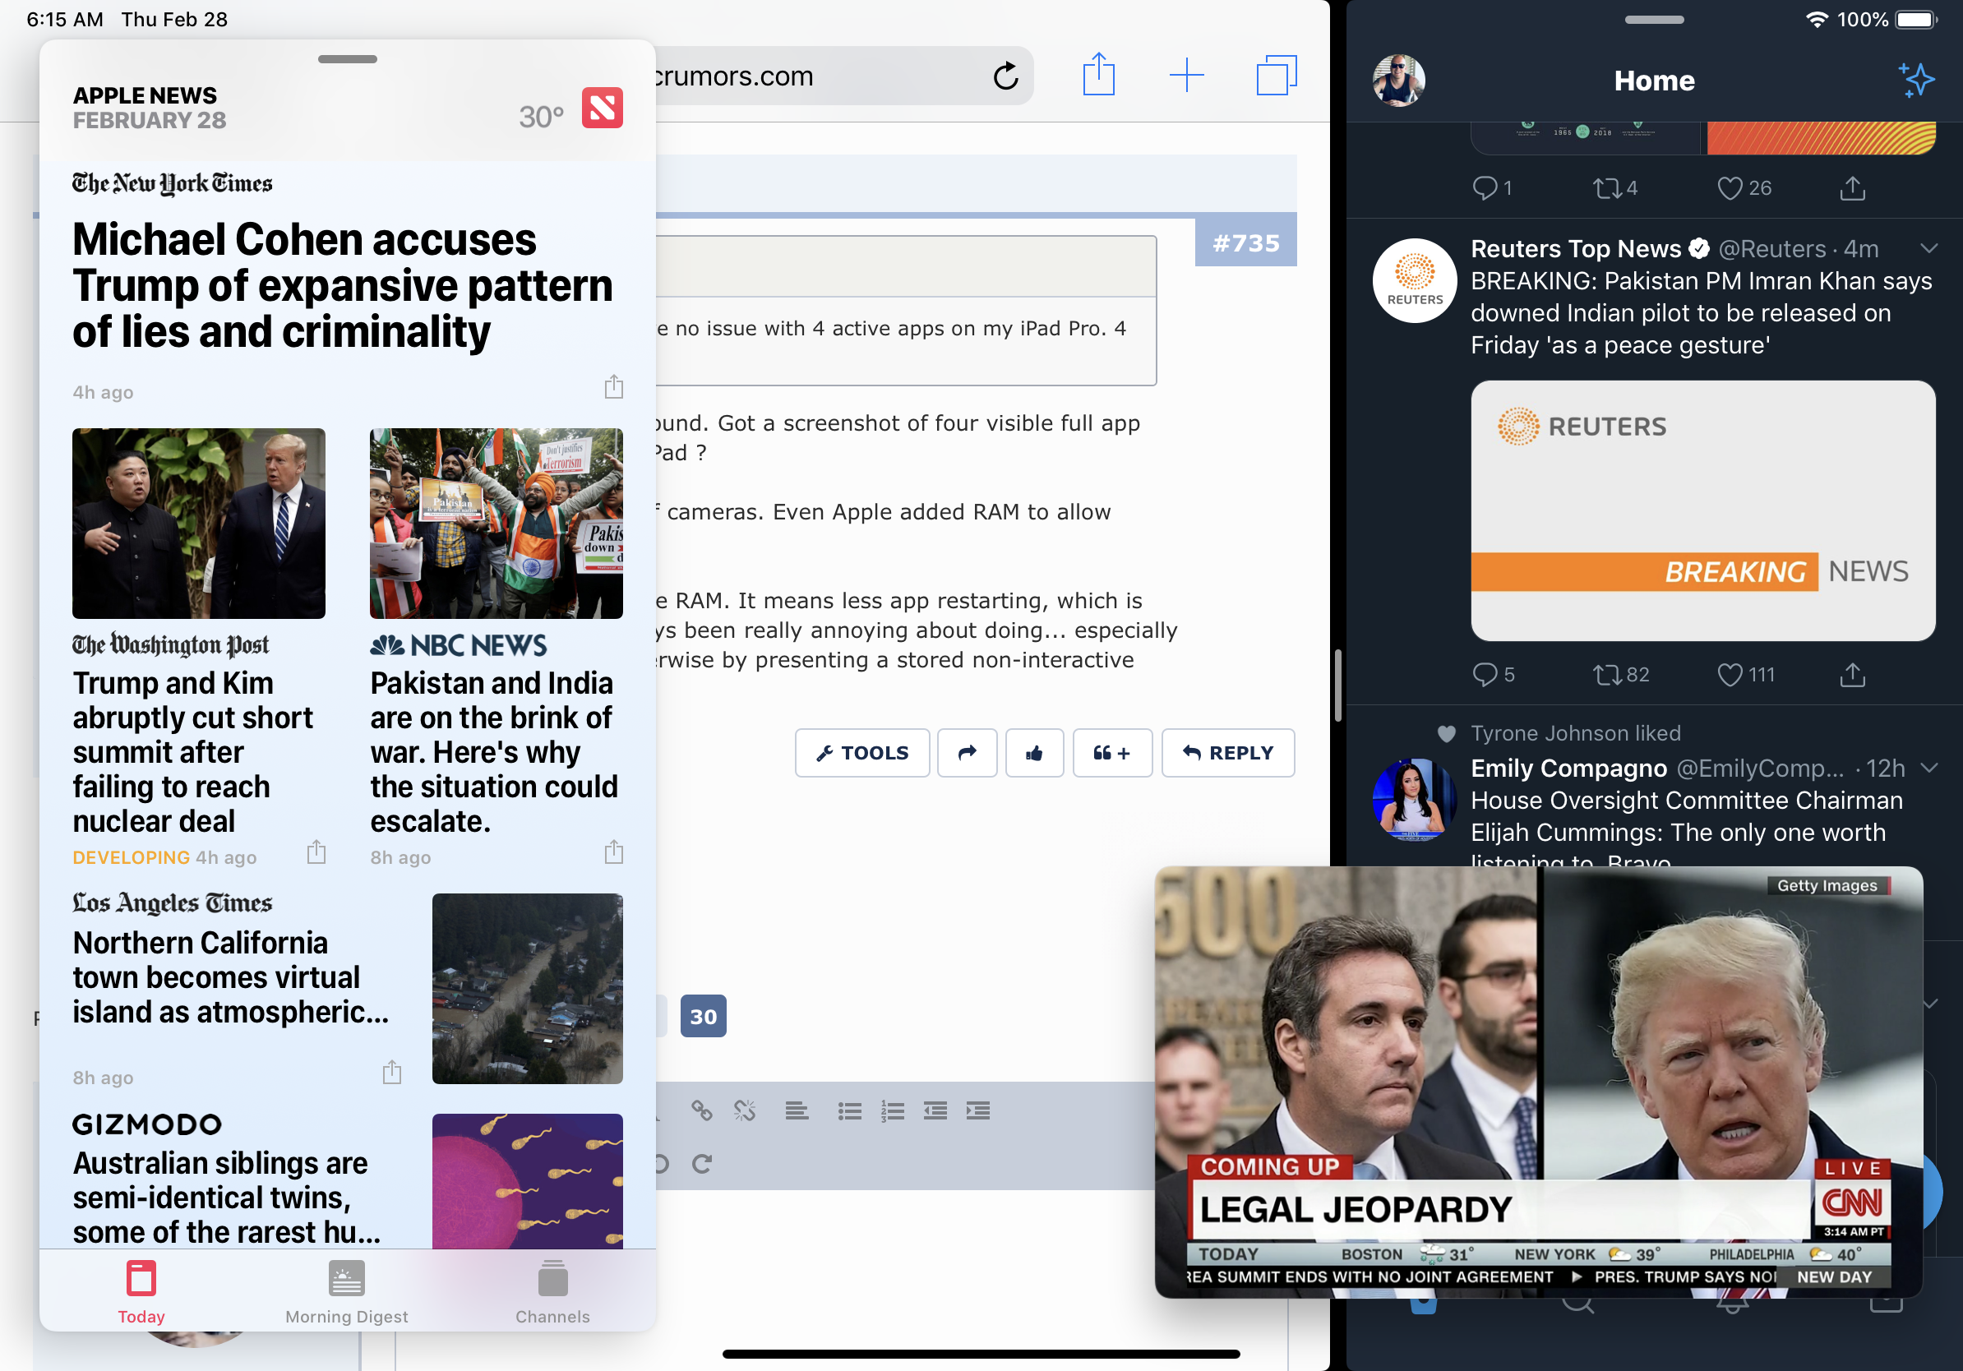Share the Northern California town article
The image size is (1963, 1371).
pyautogui.click(x=391, y=1072)
